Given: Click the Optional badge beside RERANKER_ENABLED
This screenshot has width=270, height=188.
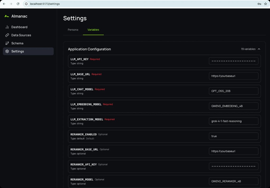Looking at the screenshot, I should coord(103,134).
